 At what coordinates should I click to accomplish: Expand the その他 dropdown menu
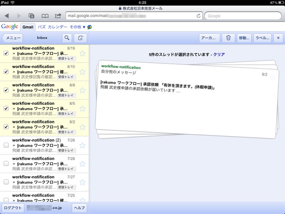78,27
